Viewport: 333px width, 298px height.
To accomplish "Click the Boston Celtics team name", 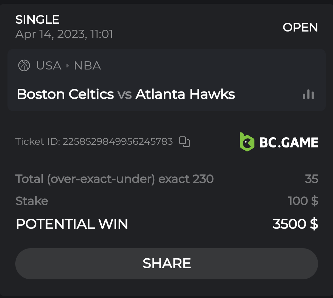I will pos(65,94).
